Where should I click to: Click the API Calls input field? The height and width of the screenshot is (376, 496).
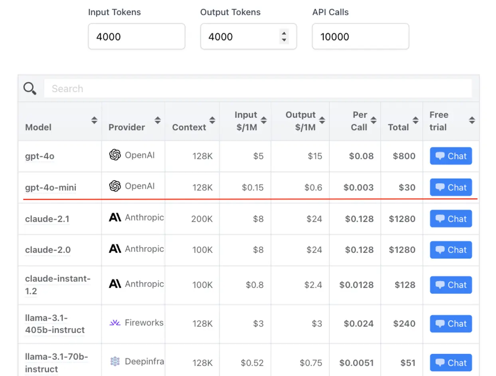coord(361,36)
